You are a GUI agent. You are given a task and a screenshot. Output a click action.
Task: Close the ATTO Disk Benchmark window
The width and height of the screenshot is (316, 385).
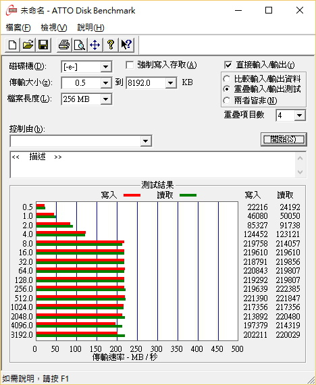pyautogui.click(x=300, y=11)
